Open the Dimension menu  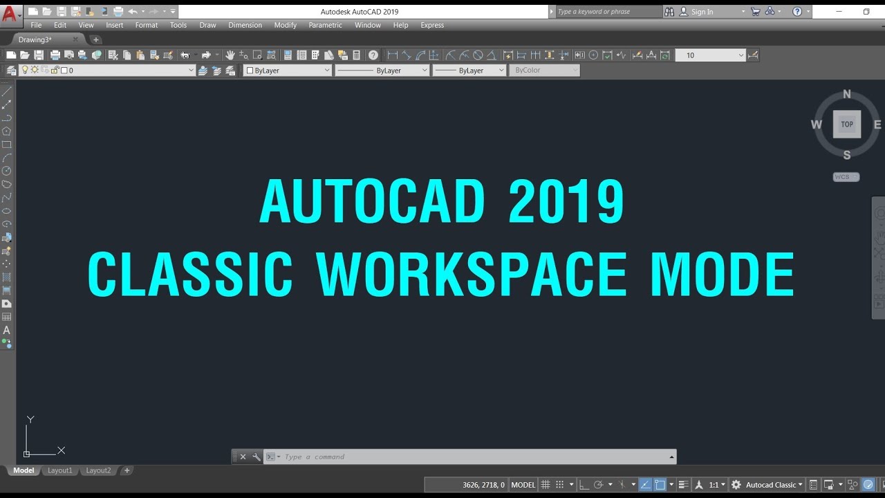pyautogui.click(x=245, y=25)
